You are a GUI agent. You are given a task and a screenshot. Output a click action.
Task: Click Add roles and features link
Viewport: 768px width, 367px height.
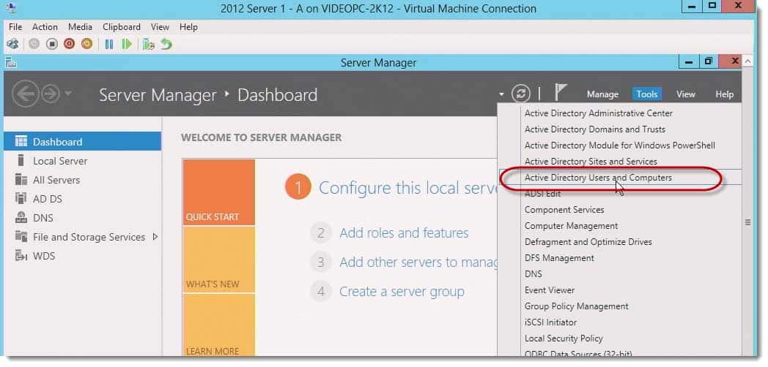click(x=404, y=233)
